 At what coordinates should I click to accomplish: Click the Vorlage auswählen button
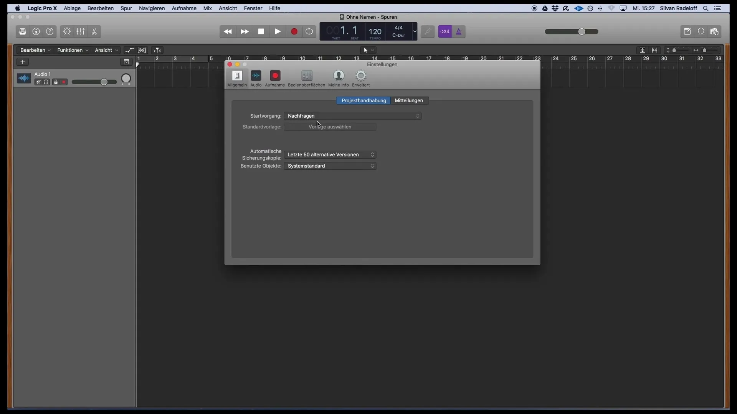[330, 127]
